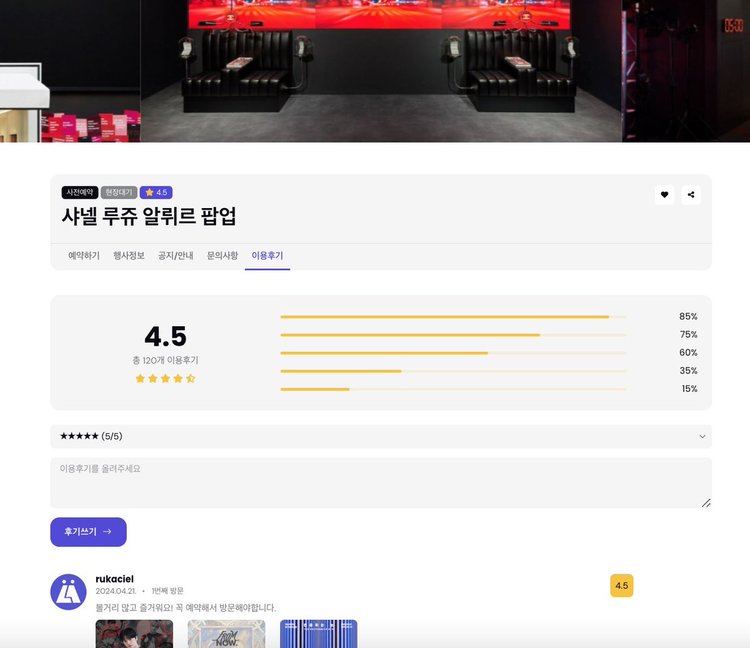Click the 사전예약 tag
The image size is (750, 648).
coord(80,192)
